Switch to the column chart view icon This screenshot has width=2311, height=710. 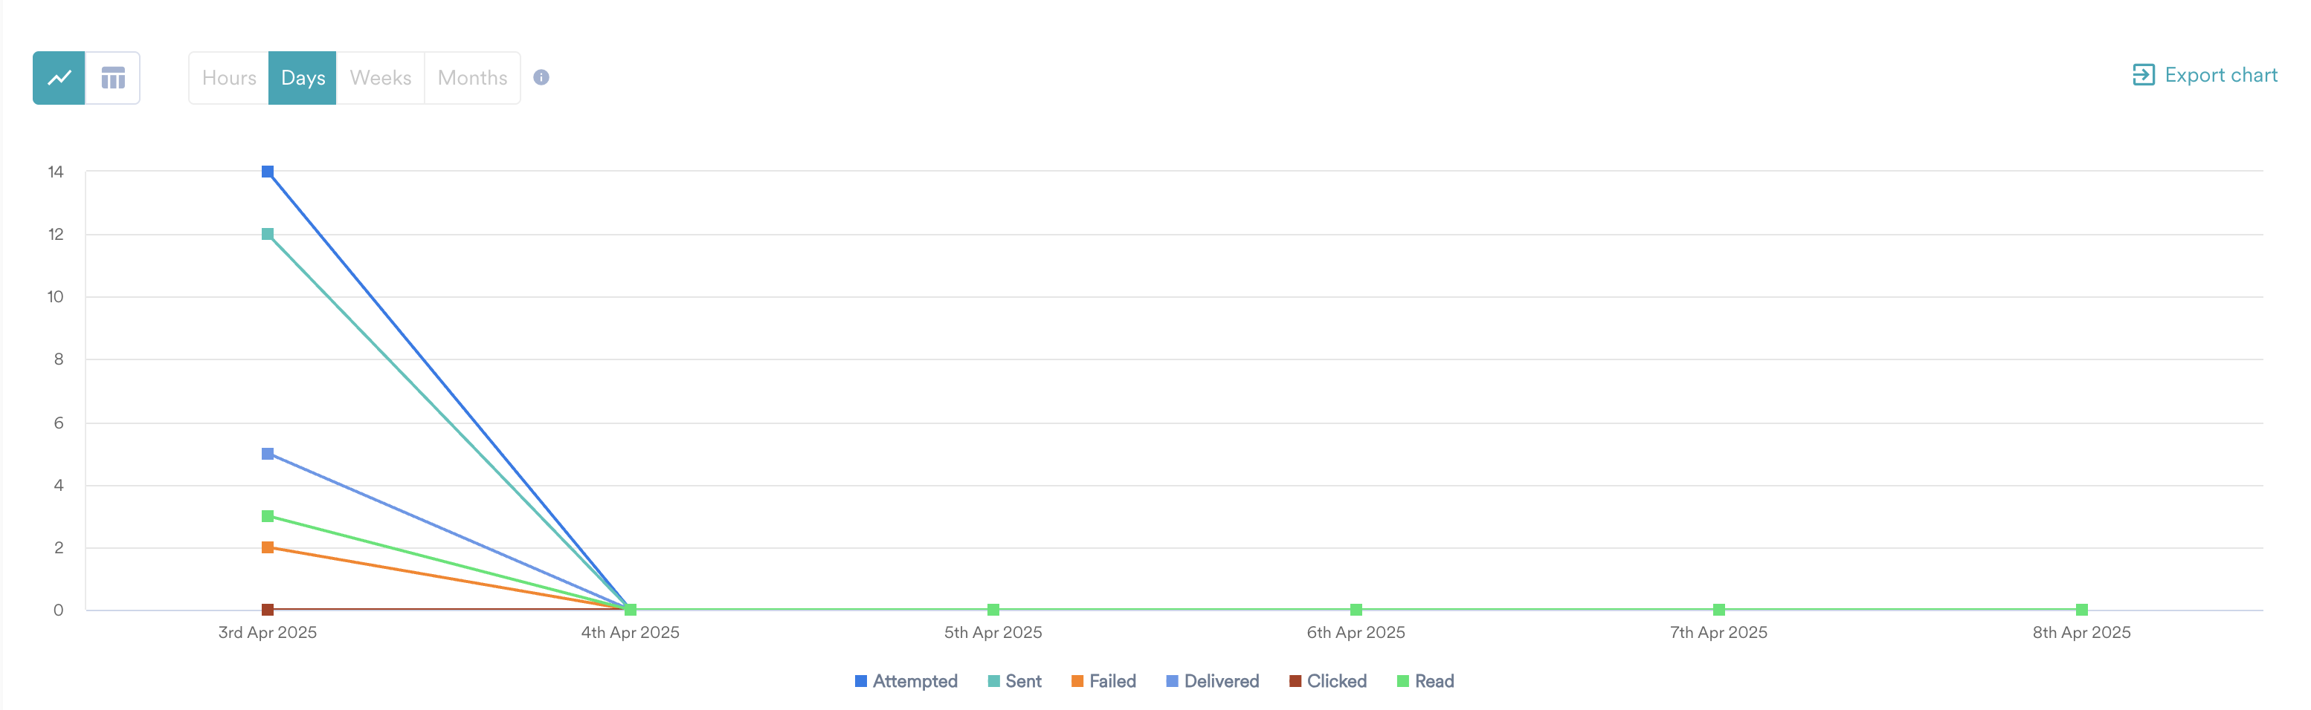pos(113,78)
